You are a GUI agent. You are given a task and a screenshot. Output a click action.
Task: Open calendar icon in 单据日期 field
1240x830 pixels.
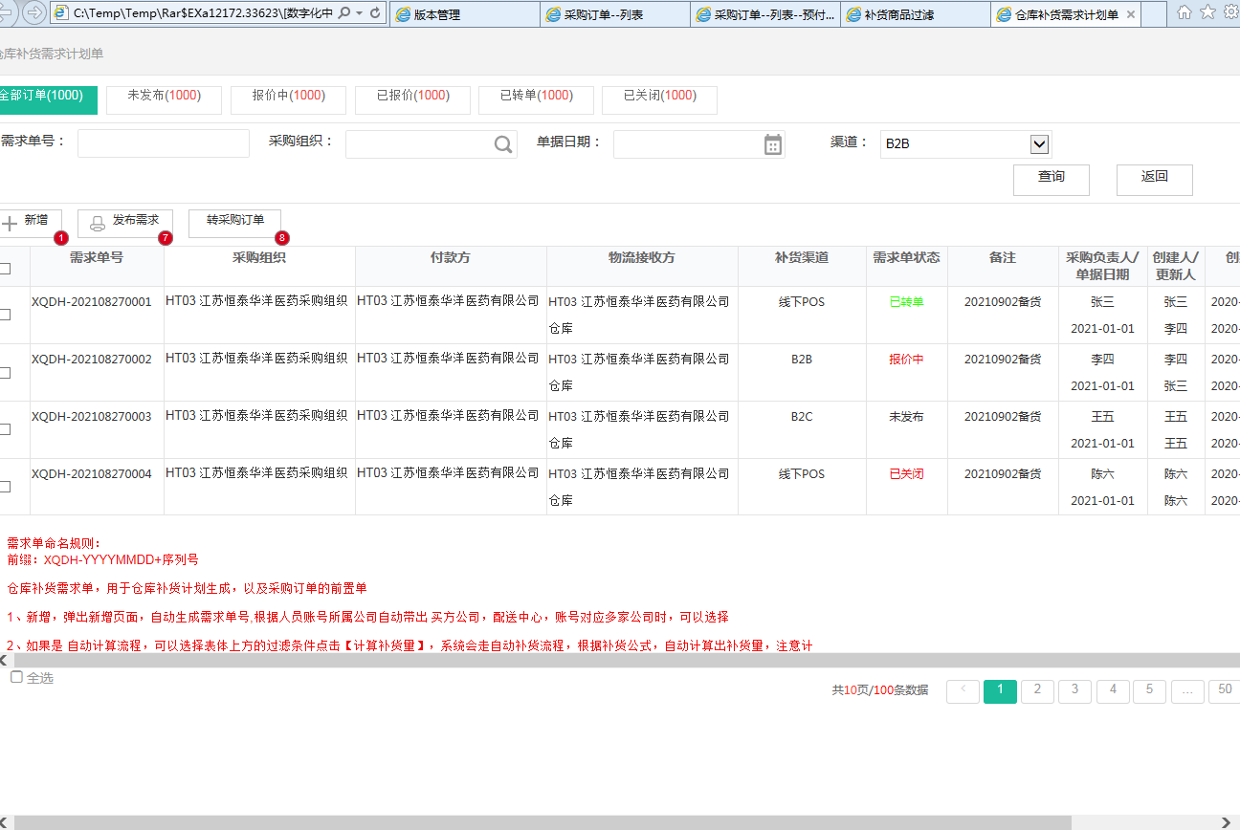(x=773, y=144)
